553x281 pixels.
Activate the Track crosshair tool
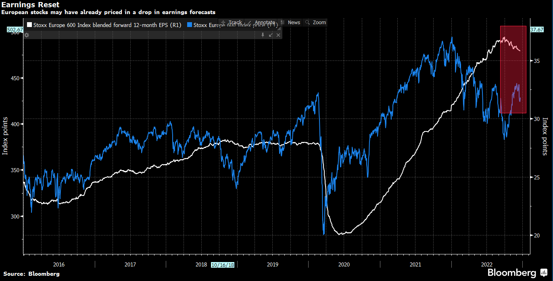coord(232,23)
